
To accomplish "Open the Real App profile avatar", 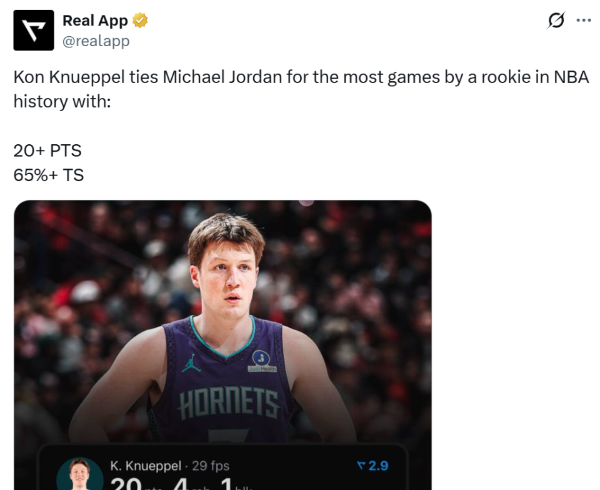I will 34,31.
